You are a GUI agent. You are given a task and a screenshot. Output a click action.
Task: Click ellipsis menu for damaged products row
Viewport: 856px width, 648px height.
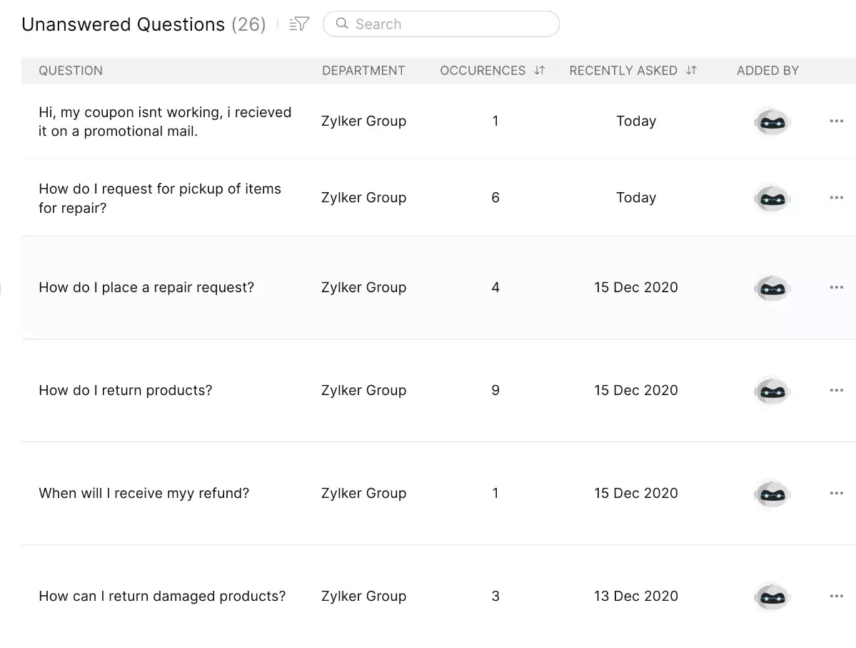[836, 596]
